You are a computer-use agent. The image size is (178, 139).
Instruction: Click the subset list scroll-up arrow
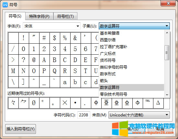tap(167, 33)
